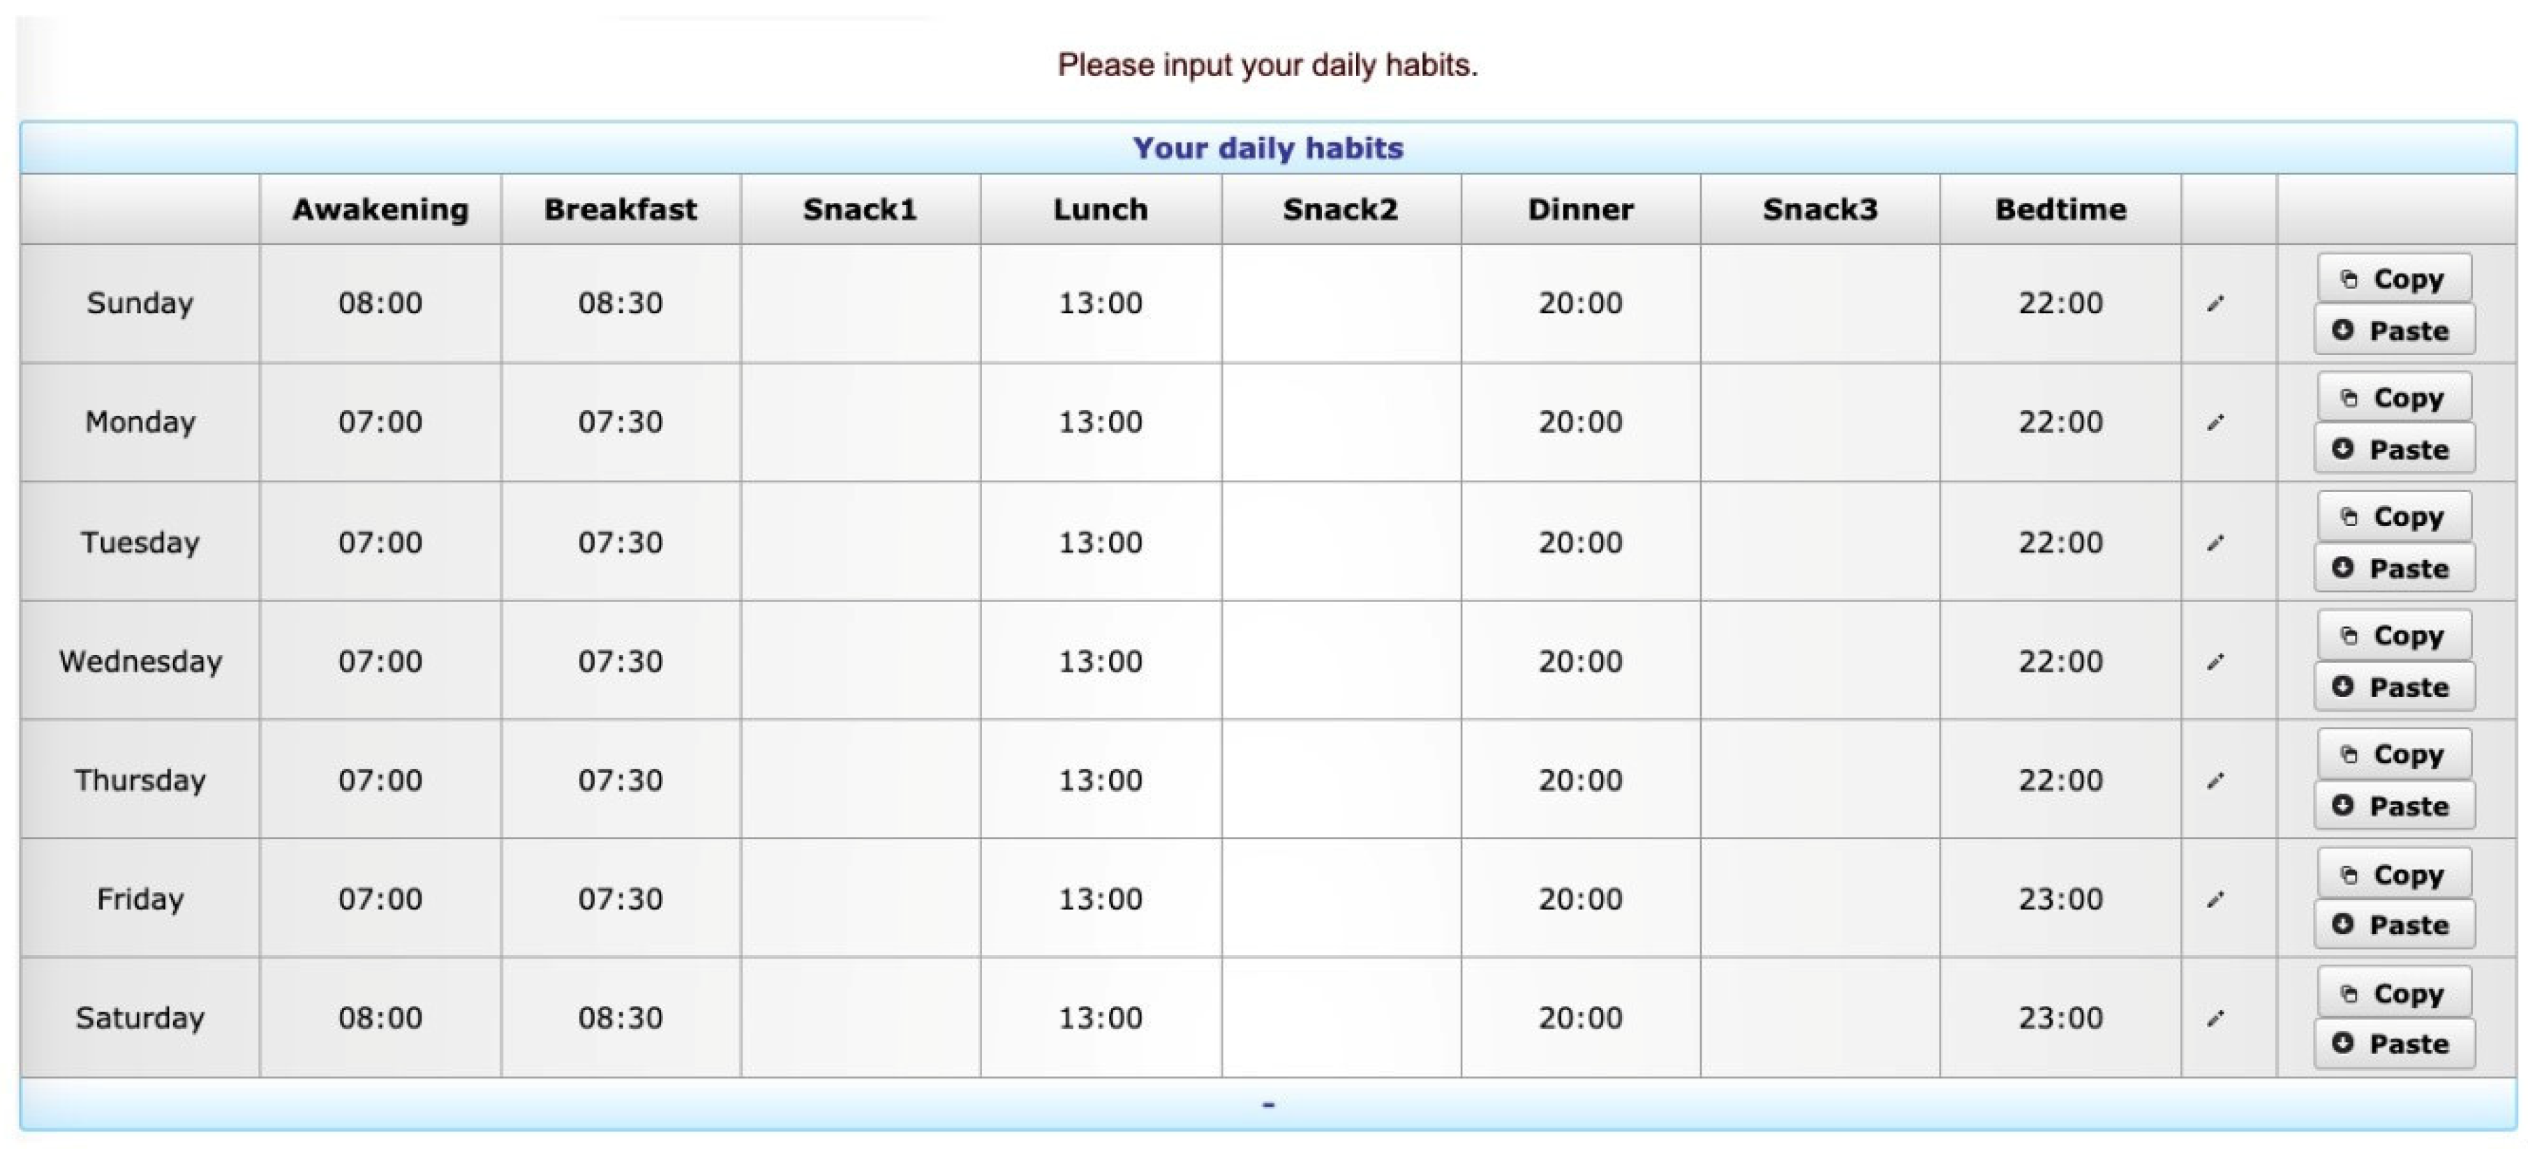The image size is (2528, 1149).
Task: Paste habits into the Monday row
Action: [2393, 449]
